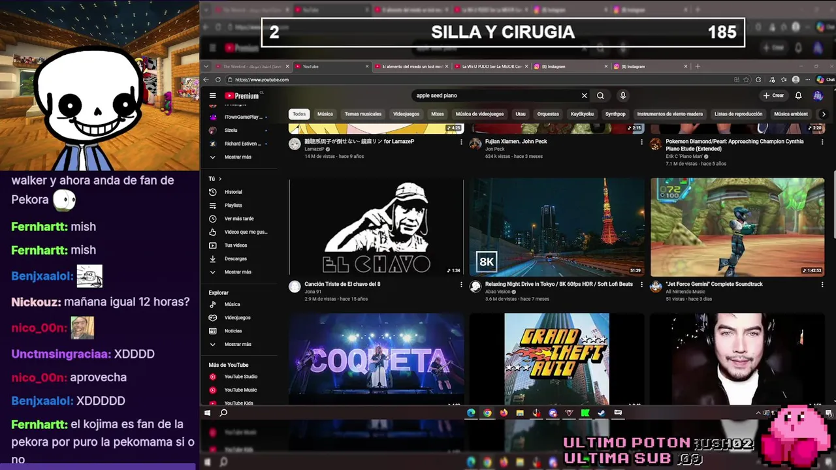Click the YouTube Premium logo
Screen dimensions: 836x470
point(243,95)
